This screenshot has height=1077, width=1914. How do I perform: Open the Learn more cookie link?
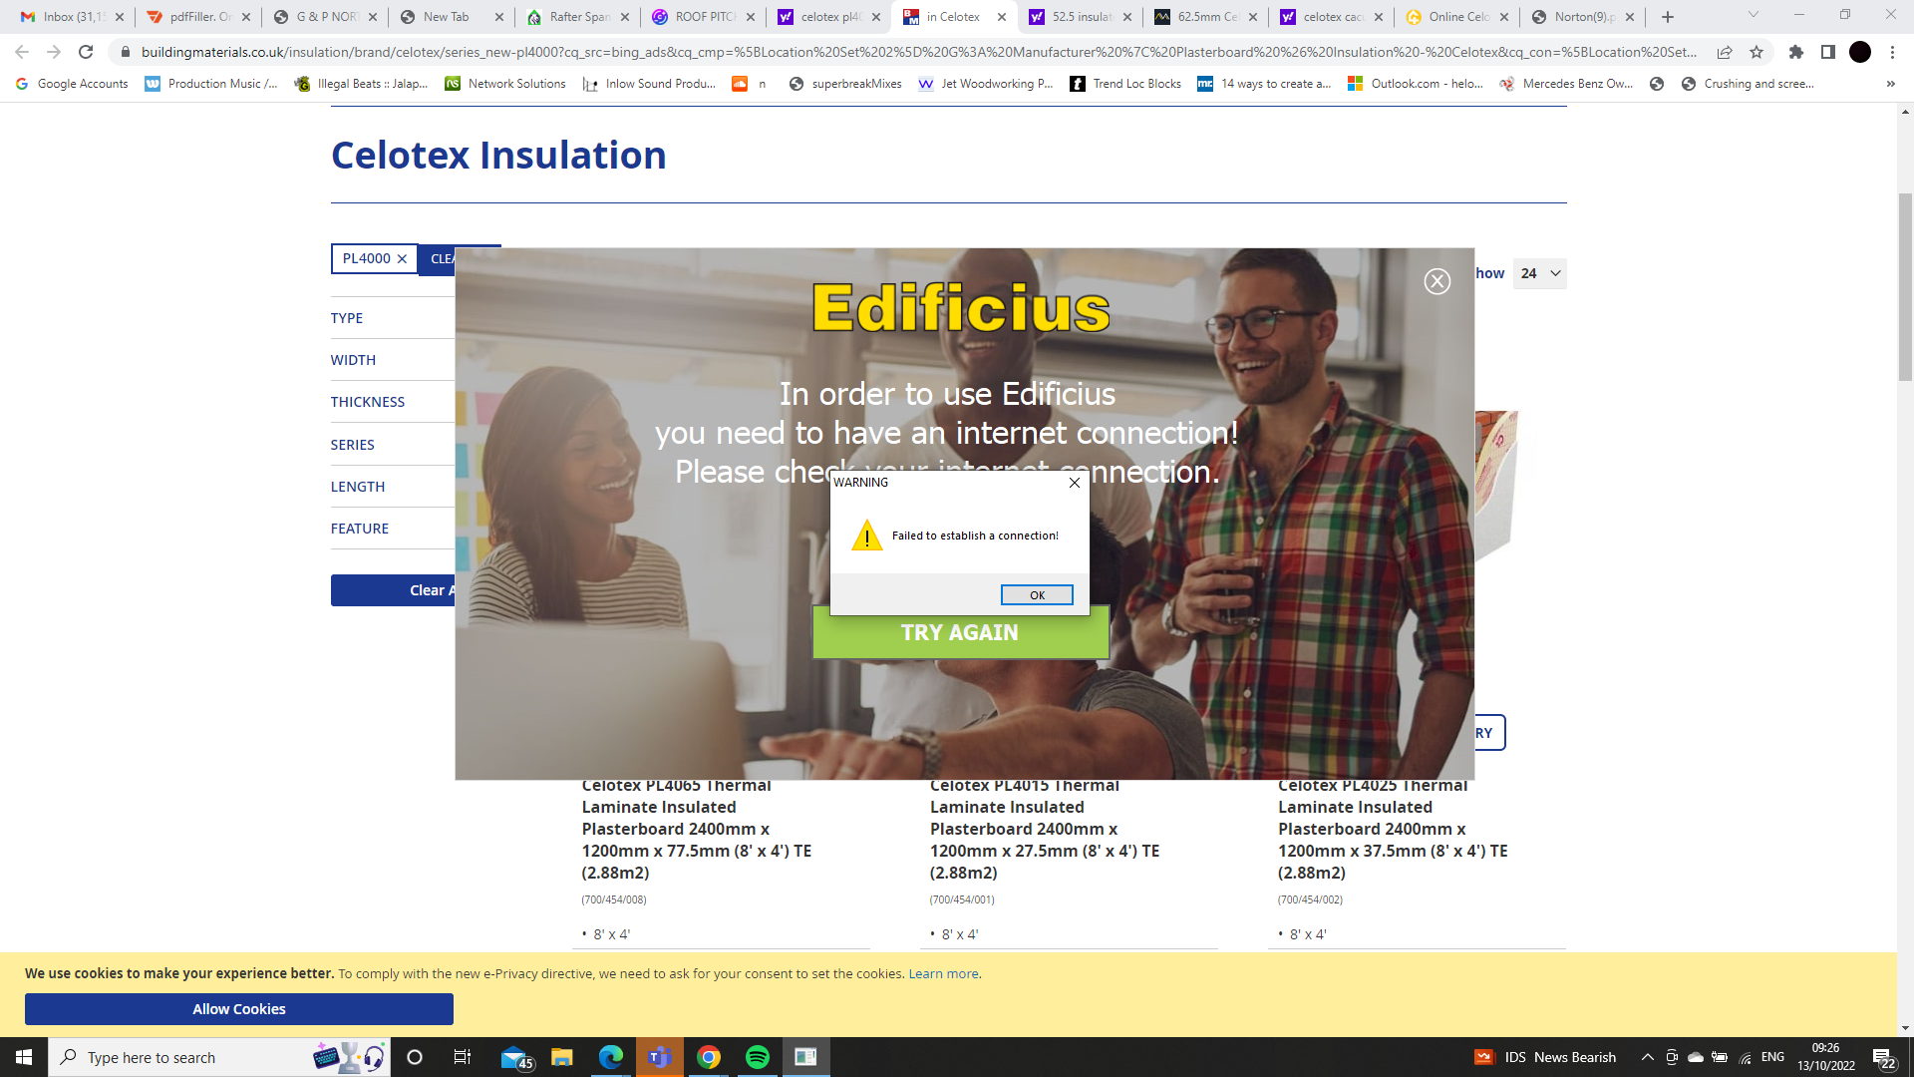point(943,974)
